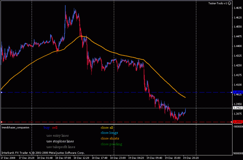This screenshot has width=243, height=160.
Task: Click the "18 Dec 23:00" time axis label
Action: pyautogui.click(x=118, y=158)
